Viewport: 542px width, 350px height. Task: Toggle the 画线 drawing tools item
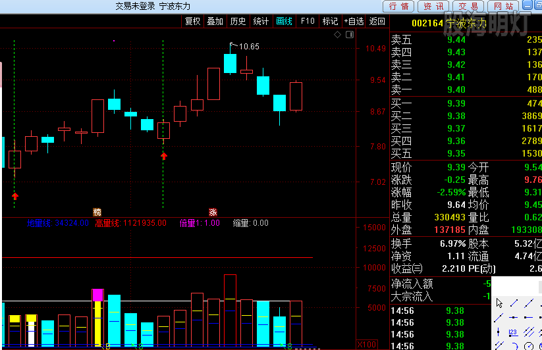point(284,21)
